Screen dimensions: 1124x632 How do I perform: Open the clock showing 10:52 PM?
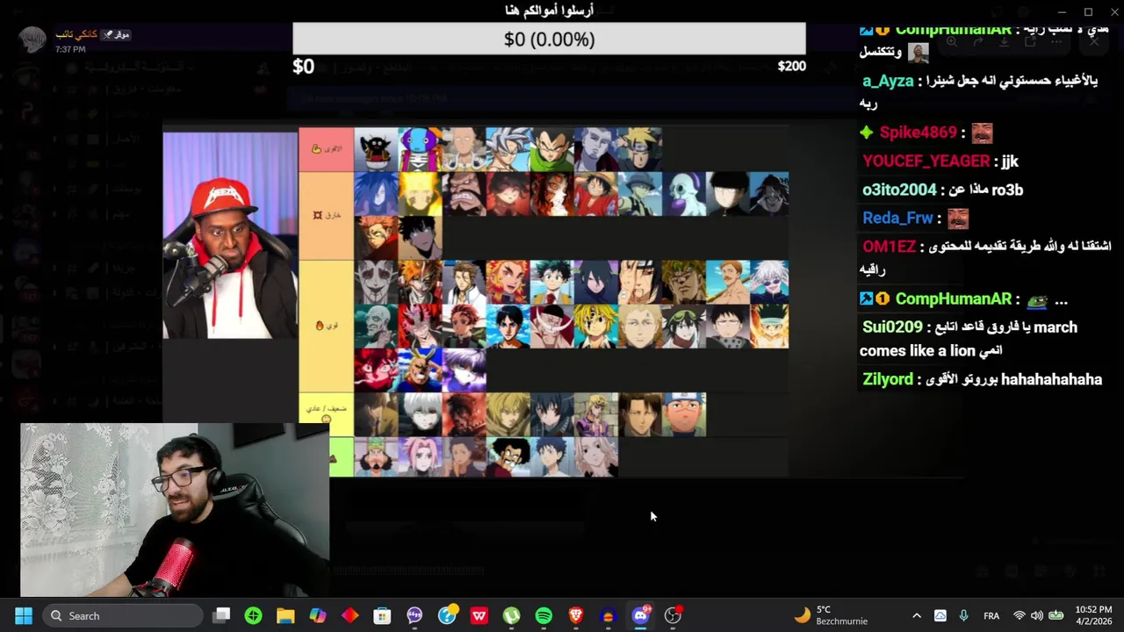pyautogui.click(x=1093, y=615)
